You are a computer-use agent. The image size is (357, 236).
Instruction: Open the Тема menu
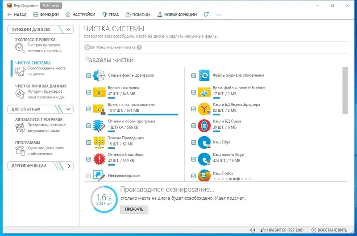pos(110,15)
